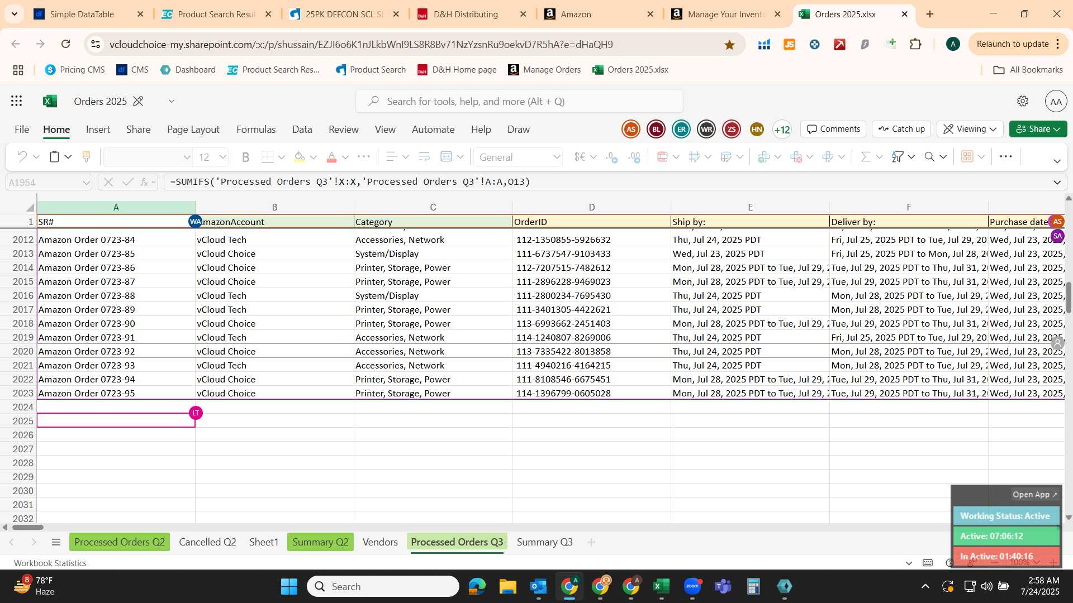Open Excel settings gear
Image resolution: width=1073 pixels, height=603 pixels.
click(x=1023, y=101)
